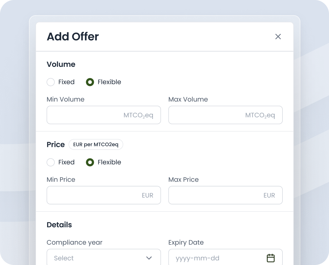Click the chevron arrow in Compliance year
This screenshot has width=329, height=265.
click(149, 258)
